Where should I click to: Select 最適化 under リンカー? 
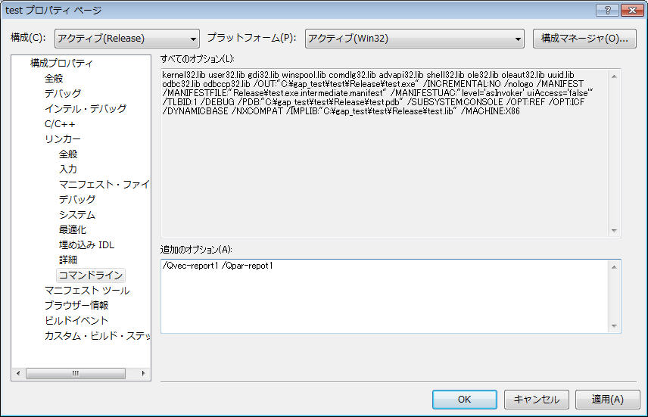click(73, 230)
